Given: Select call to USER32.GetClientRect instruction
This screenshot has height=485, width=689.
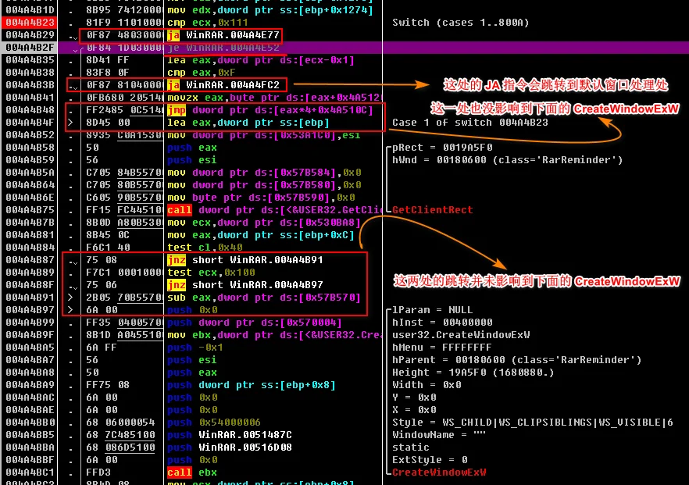Looking at the screenshot, I should pyautogui.click(x=275, y=210).
